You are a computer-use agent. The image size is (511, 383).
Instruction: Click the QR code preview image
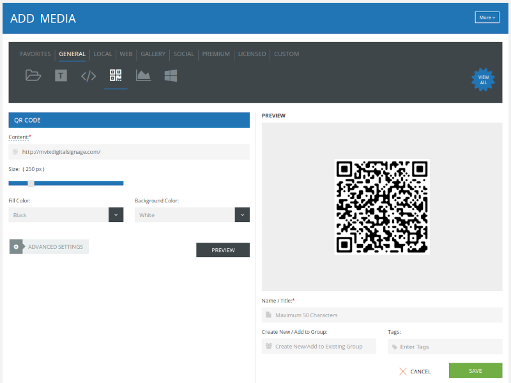[x=382, y=206]
